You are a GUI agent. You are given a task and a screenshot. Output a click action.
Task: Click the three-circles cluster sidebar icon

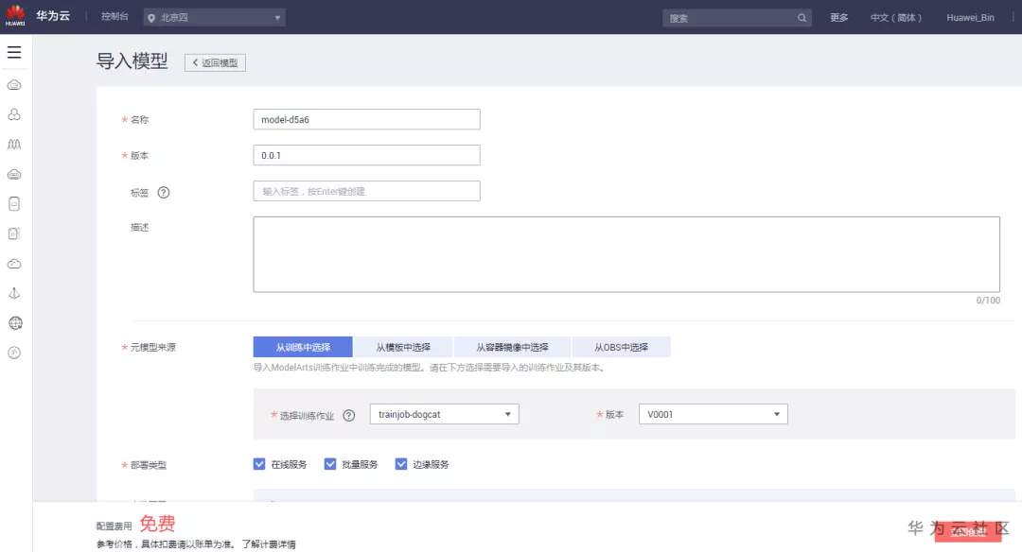[x=14, y=114]
